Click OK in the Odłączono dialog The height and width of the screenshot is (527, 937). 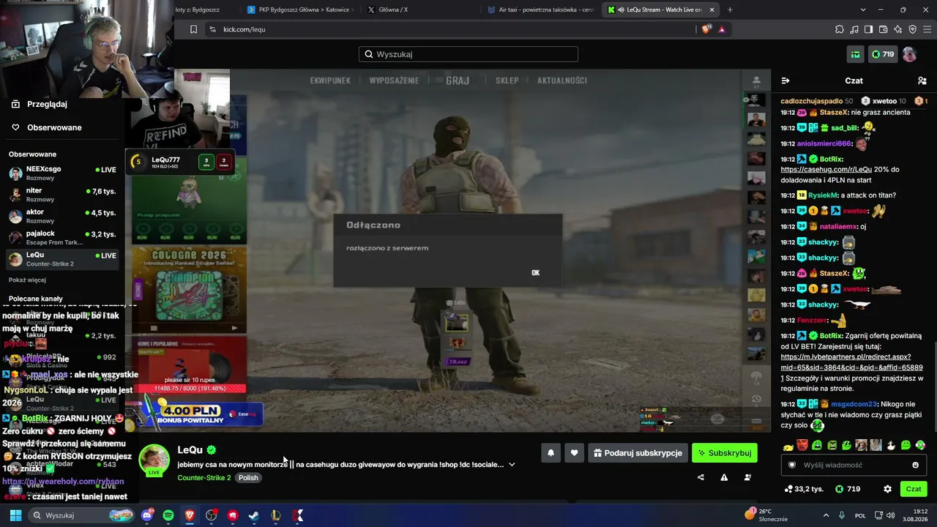(535, 272)
